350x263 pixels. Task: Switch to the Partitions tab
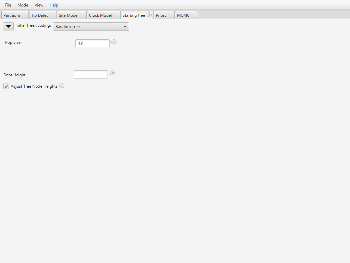coord(15,15)
